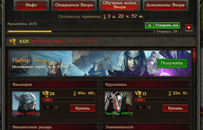203x130 pixels.
Task: Click the hourglass icon on the Крушитель card
Action: [170, 93]
